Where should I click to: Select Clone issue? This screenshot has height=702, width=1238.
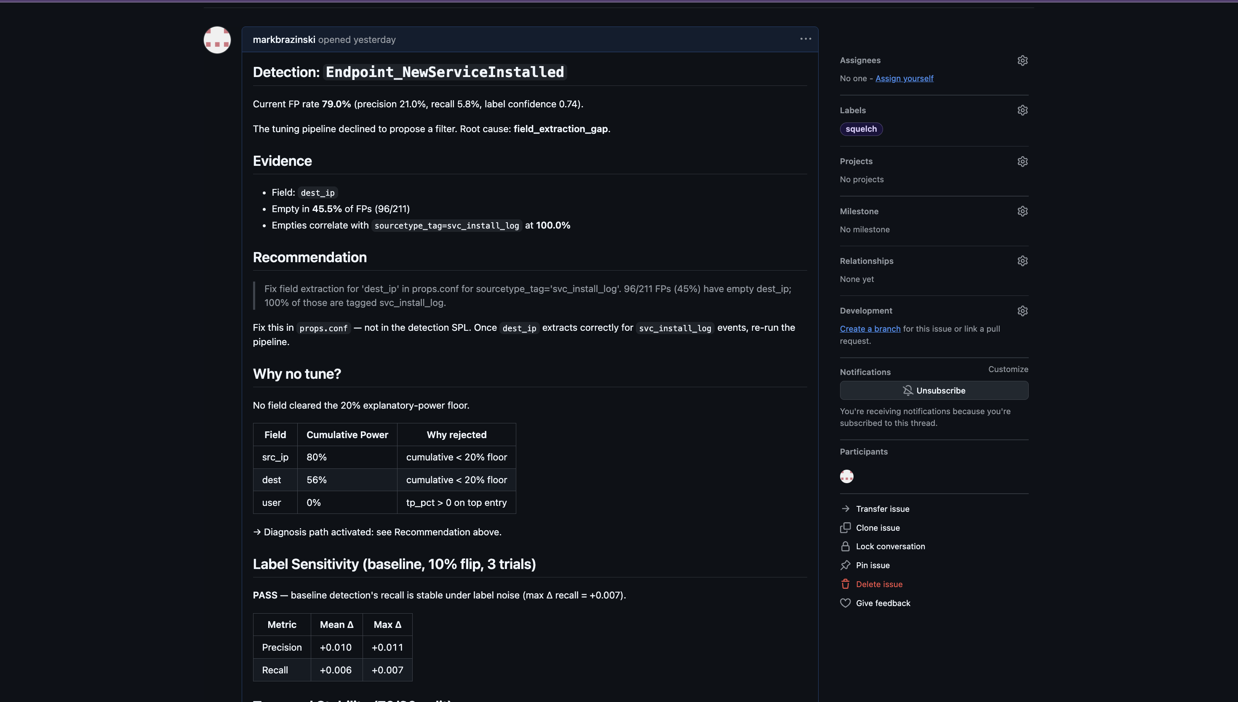[x=877, y=527]
